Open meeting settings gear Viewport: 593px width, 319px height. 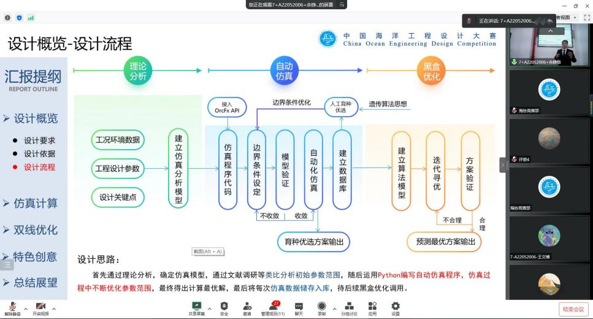pyautogui.click(x=396, y=307)
